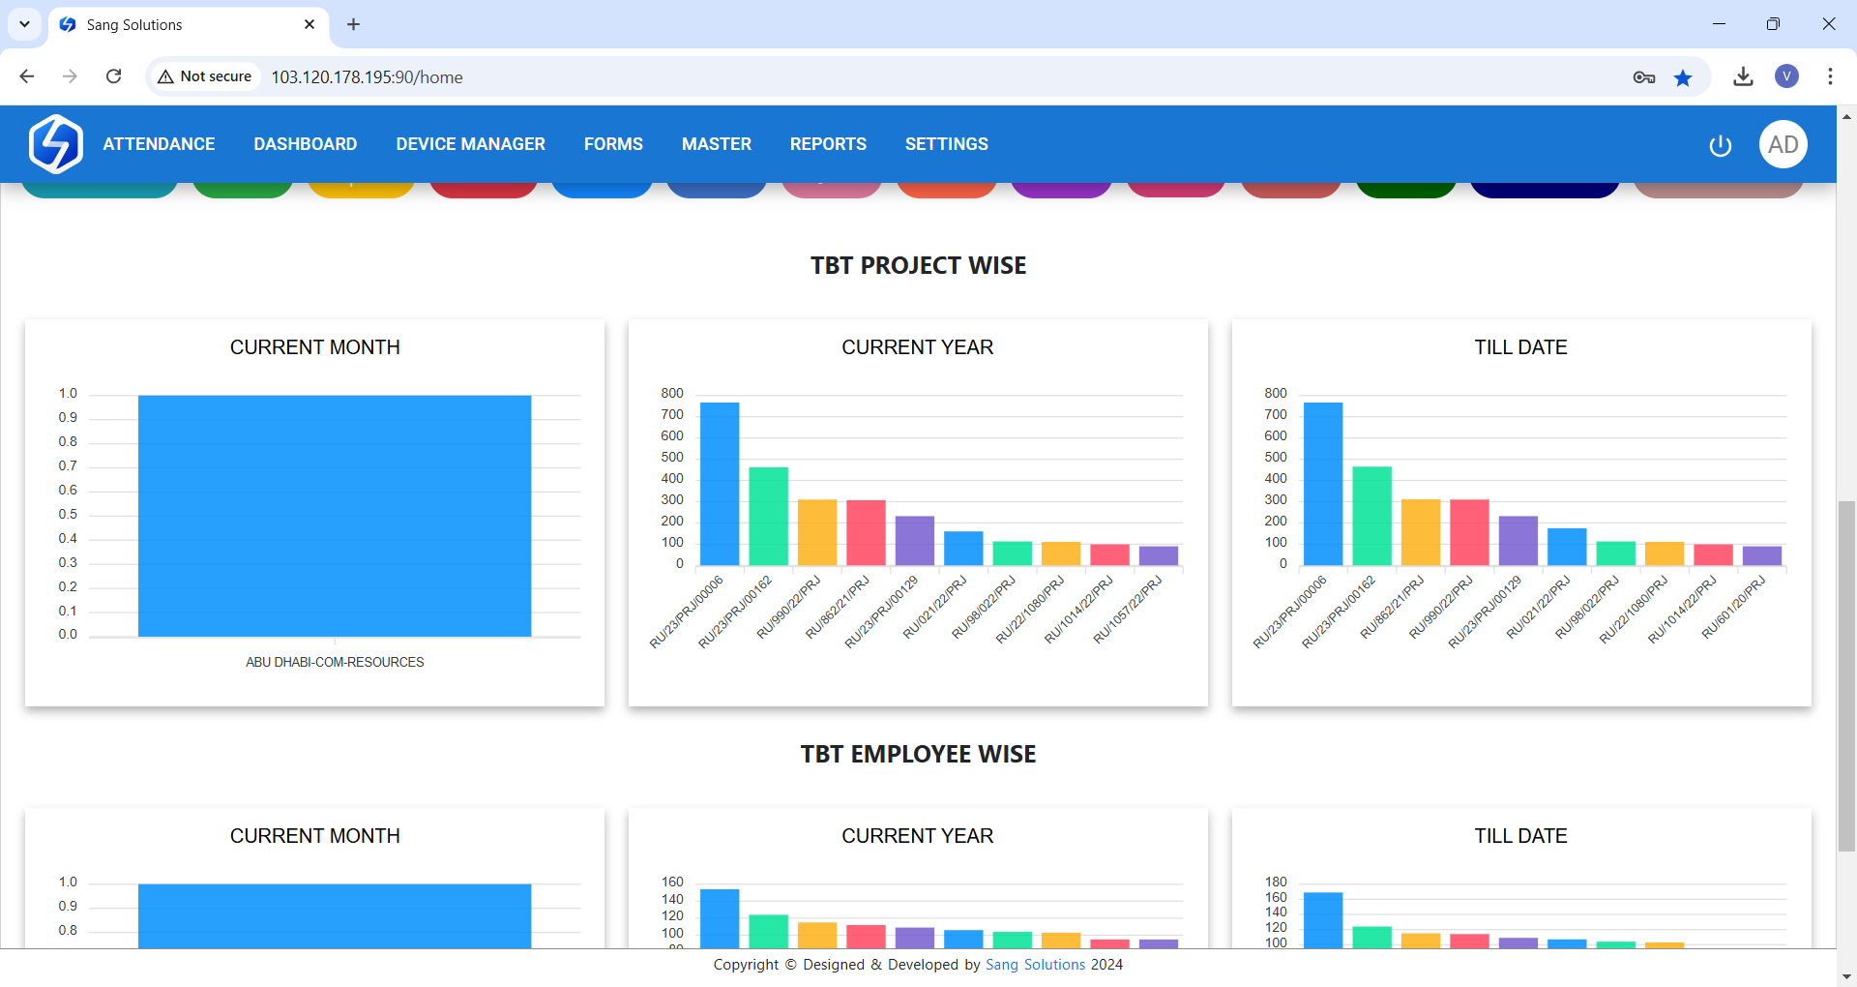This screenshot has width=1857, height=987.
Task: Open the DEVICE MANAGER menu
Action: coord(470,144)
